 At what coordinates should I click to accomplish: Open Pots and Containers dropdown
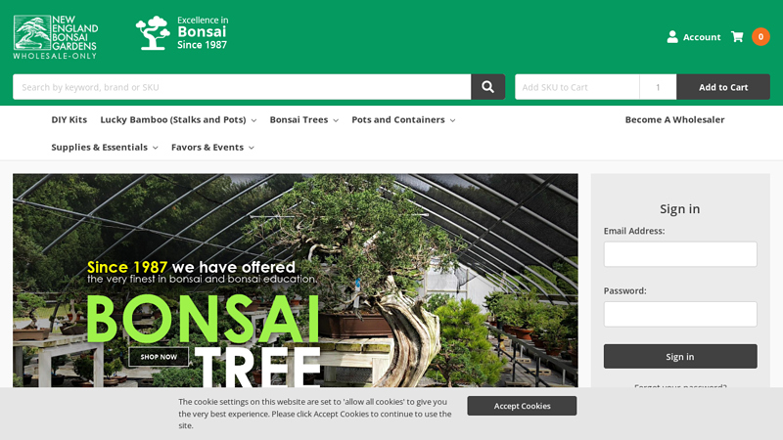[403, 120]
